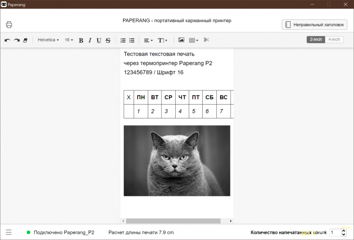Click table cell 'СР'

click(169, 97)
